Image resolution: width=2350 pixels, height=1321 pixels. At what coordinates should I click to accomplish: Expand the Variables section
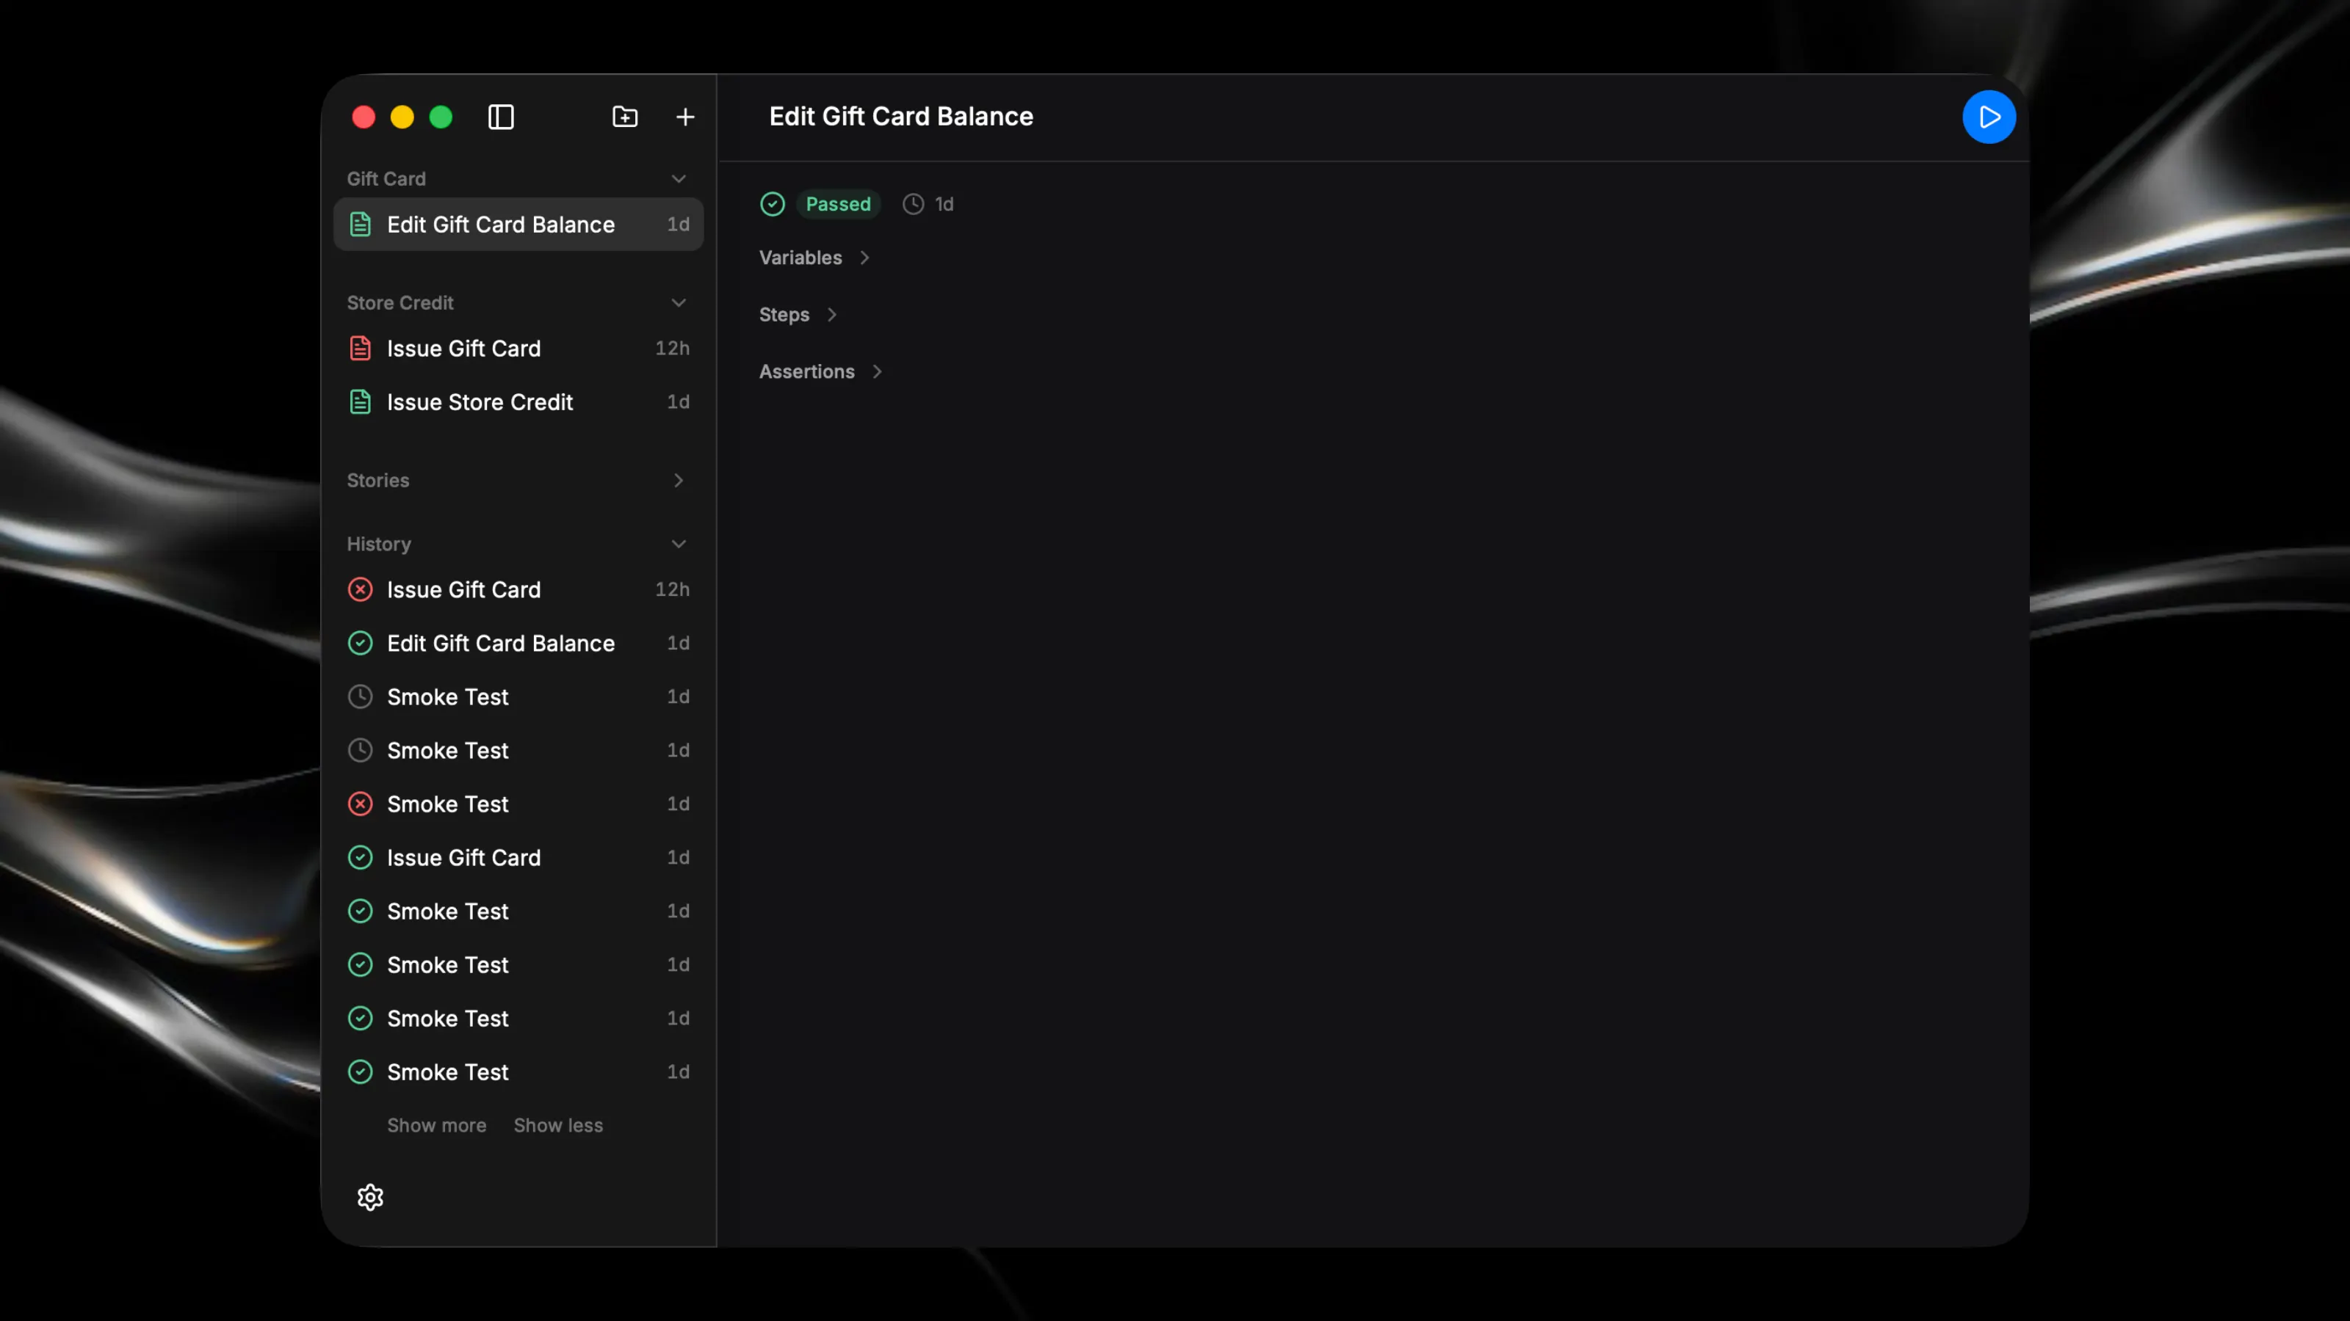[814, 258]
